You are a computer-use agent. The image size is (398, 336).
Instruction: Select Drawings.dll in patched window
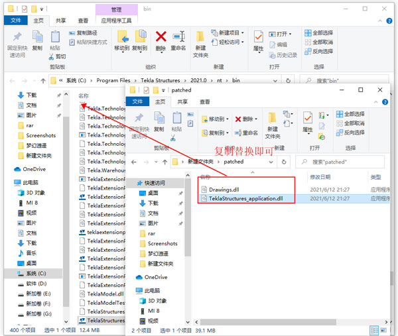coord(224,190)
